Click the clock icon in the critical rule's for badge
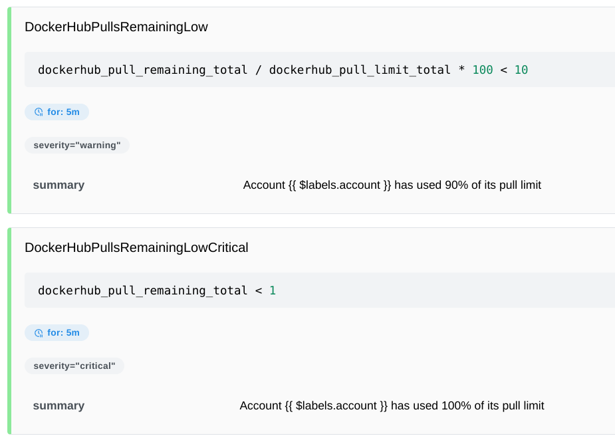The height and width of the screenshot is (444, 615). tap(39, 333)
